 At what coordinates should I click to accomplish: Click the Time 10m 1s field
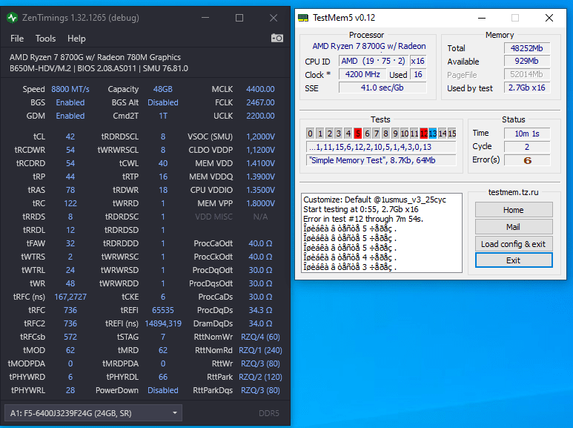526,134
